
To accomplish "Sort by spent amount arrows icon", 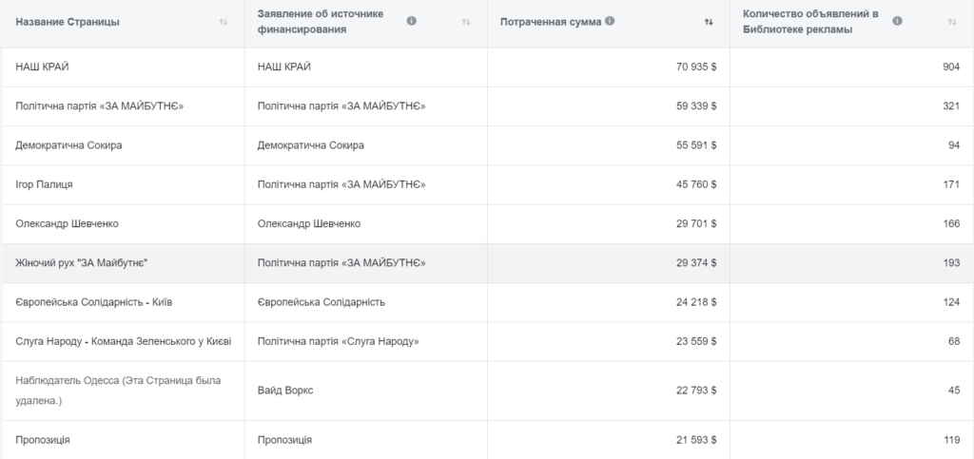I will (709, 22).
